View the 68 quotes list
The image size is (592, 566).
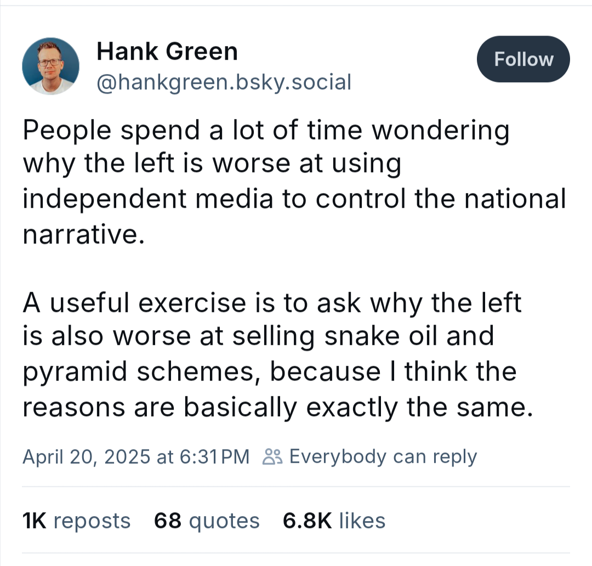(207, 520)
